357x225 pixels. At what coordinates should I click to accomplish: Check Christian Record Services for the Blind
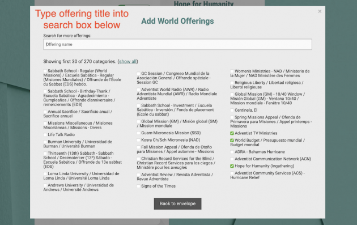point(138,159)
